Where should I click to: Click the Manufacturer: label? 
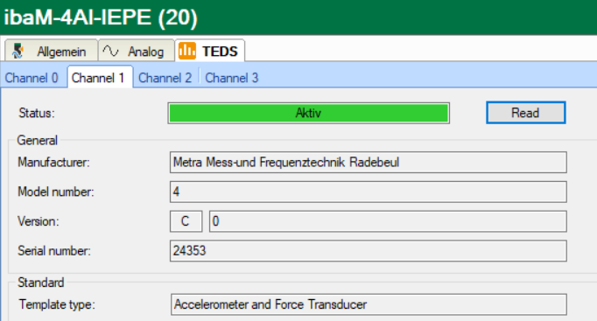click(x=53, y=163)
